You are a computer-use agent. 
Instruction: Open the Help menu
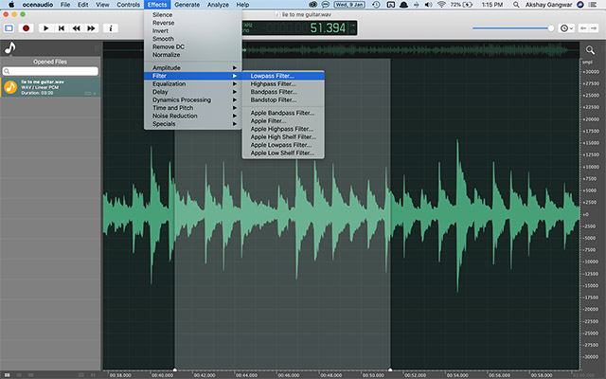(x=242, y=5)
